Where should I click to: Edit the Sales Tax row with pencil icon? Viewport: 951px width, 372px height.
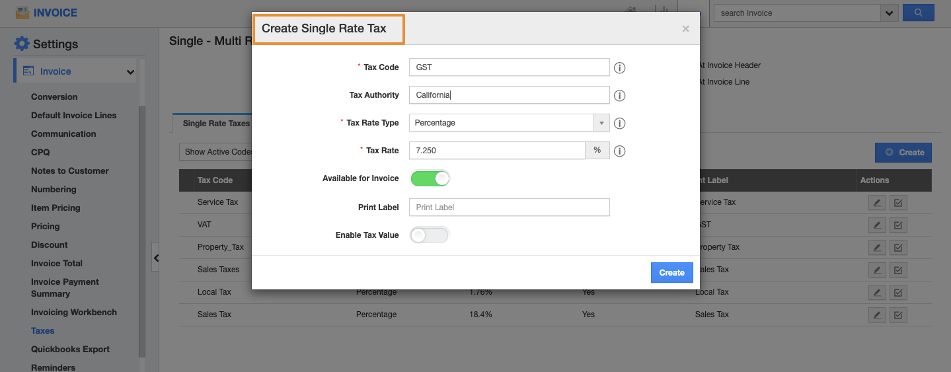click(877, 315)
